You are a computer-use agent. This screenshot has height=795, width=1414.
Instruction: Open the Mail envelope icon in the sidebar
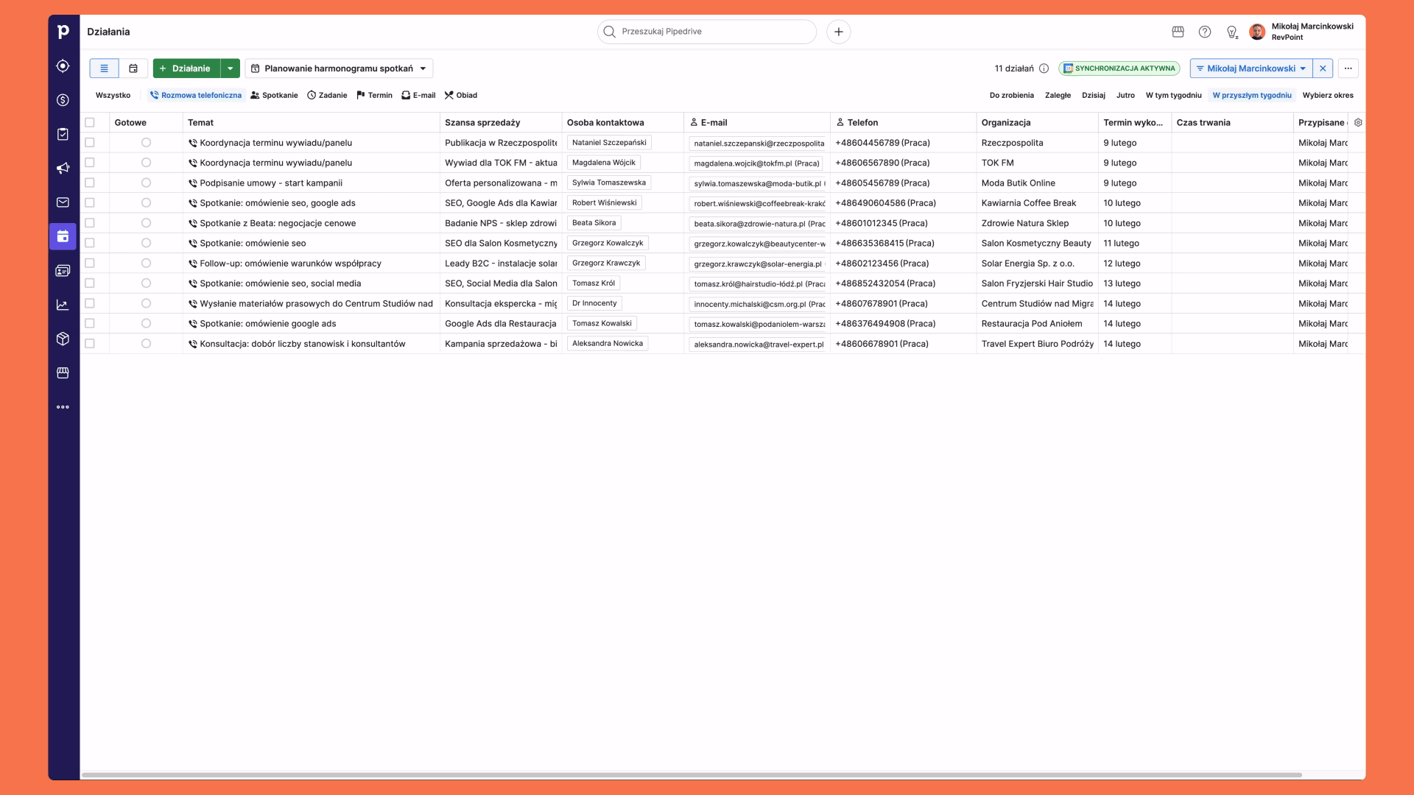click(x=62, y=202)
